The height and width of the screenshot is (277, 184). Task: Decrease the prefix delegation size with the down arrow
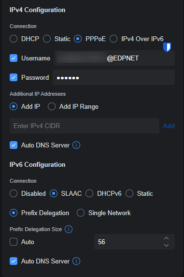pyautogui.click(x=166, y=245)
